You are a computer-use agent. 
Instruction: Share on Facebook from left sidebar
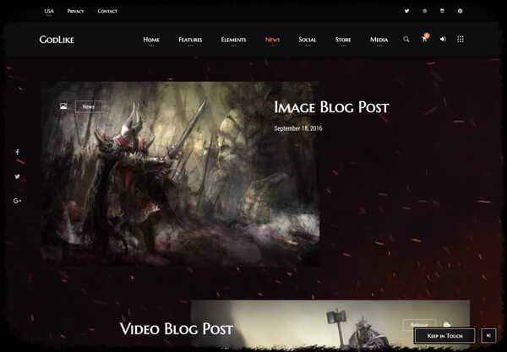tap(18, 152)
